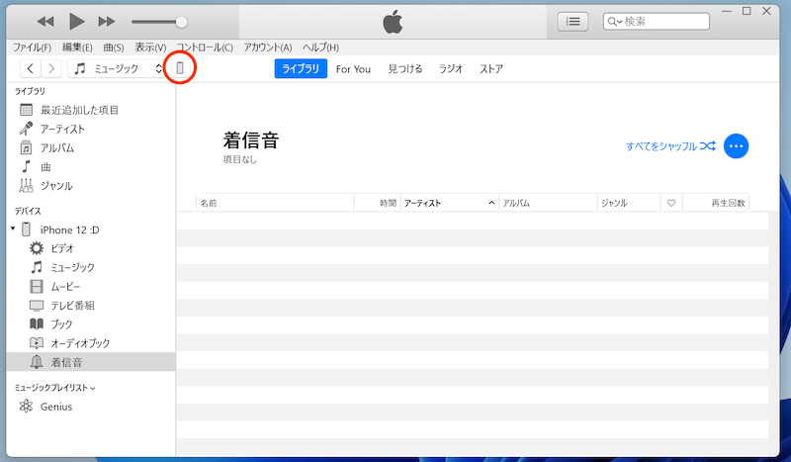791x462 pixels.
Task: Navigate back with the left arrow
Action: point(31,68)
